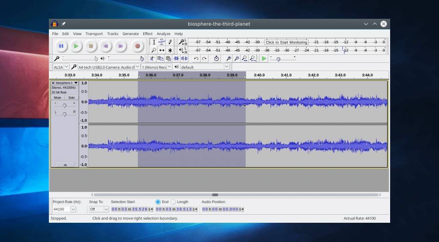The image size is (439, 242).
Task: Select the Draw pencil tool
Action: (170, 42)
